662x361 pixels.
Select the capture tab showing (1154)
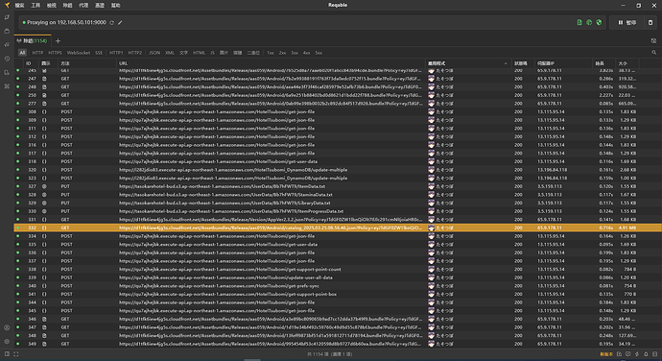[32, 41]
